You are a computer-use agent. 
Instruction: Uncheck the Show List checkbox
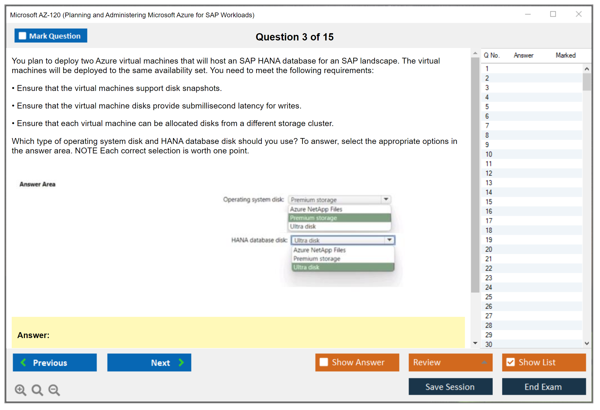[x=510, y=362]
